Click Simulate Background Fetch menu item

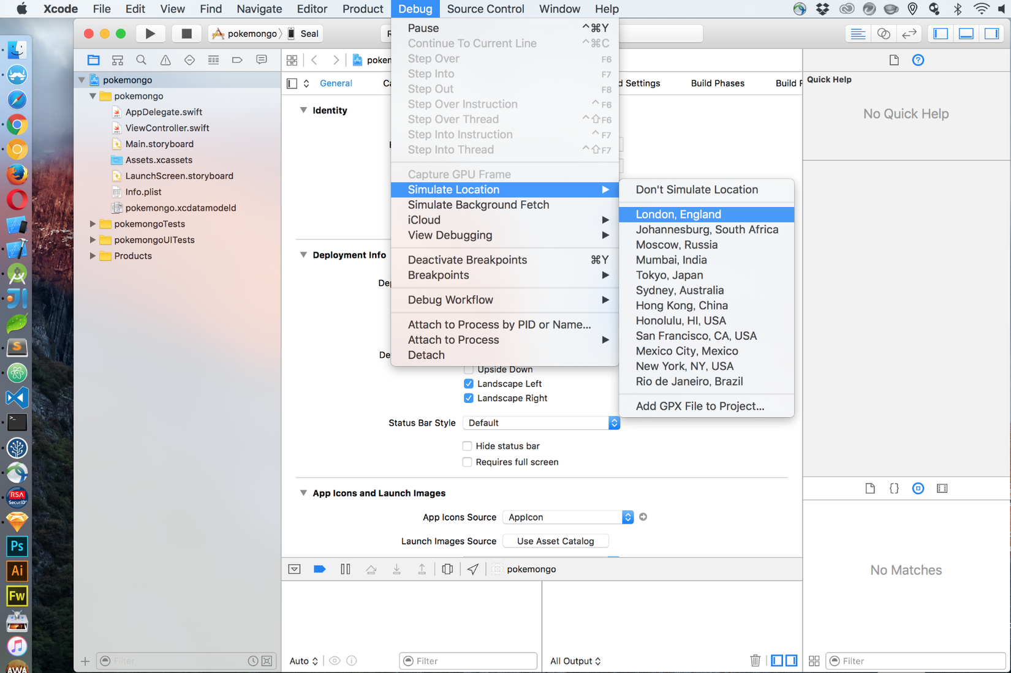504,205
